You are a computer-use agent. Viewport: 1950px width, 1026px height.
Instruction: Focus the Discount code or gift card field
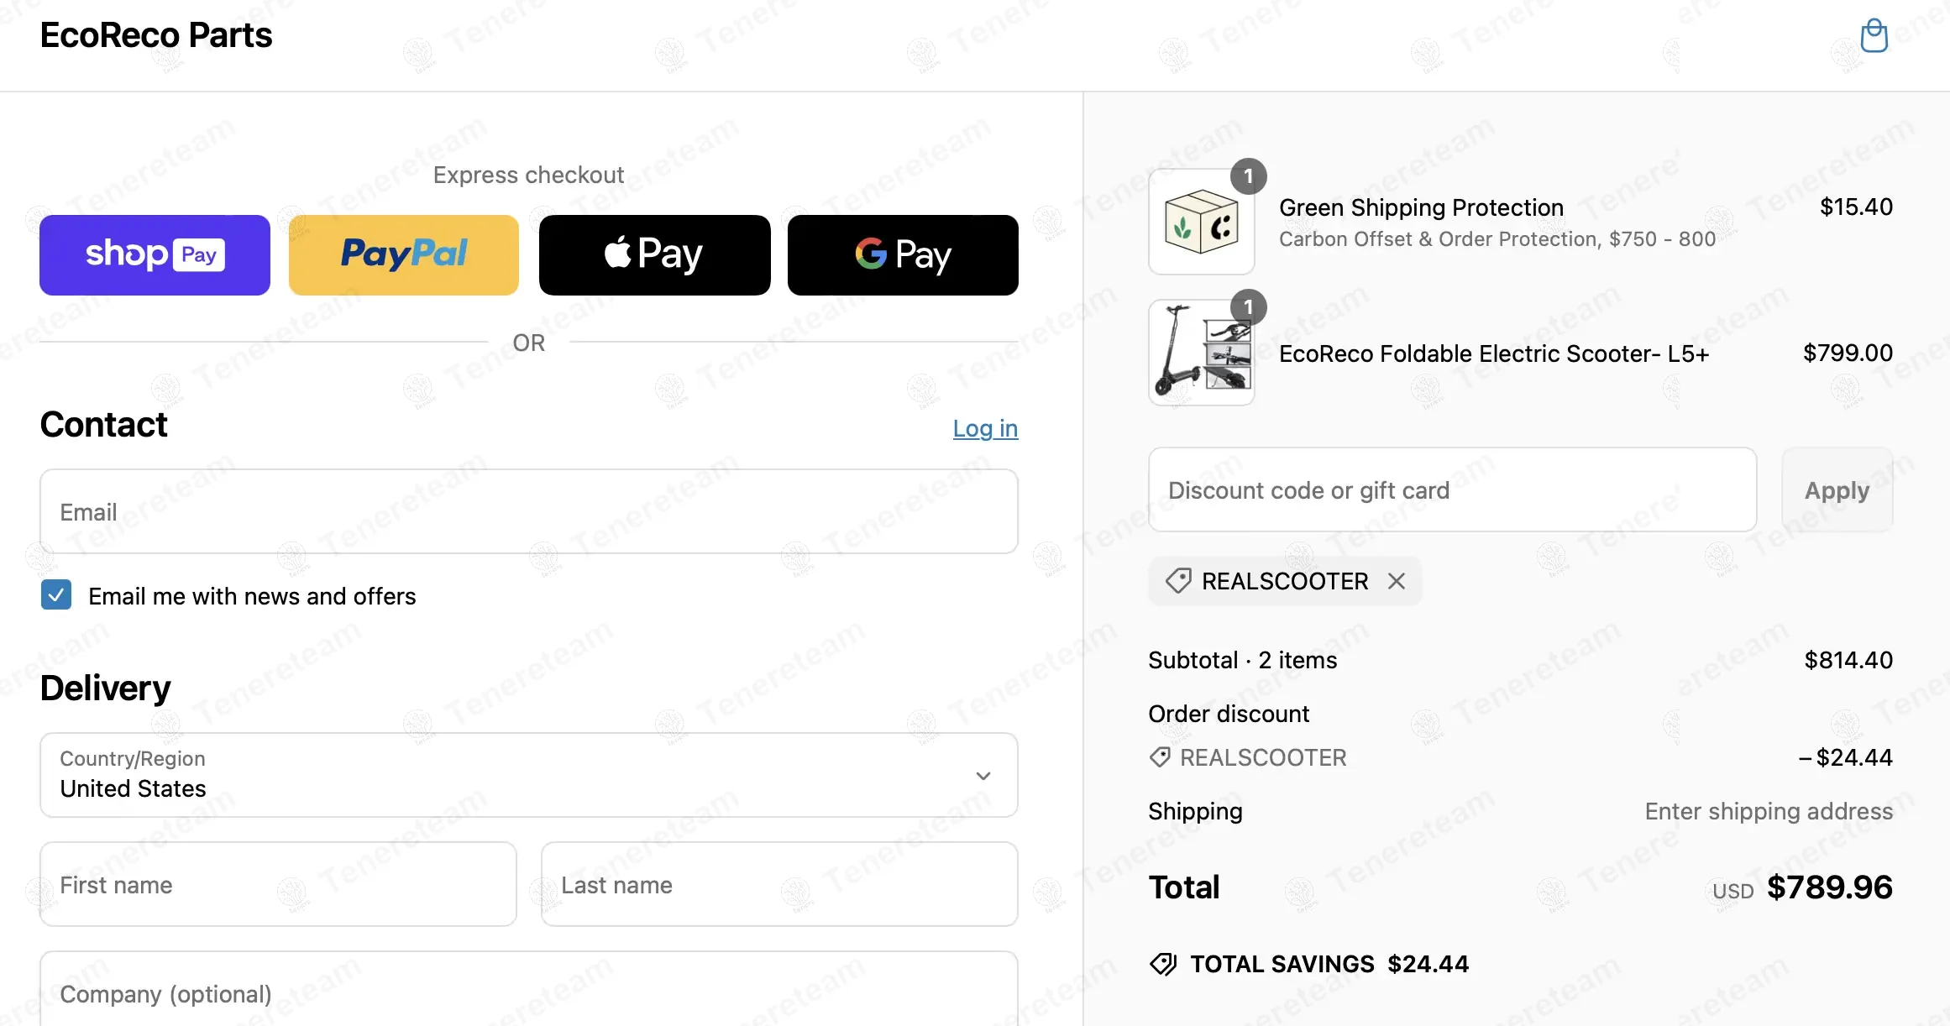tap(1452, 489)
